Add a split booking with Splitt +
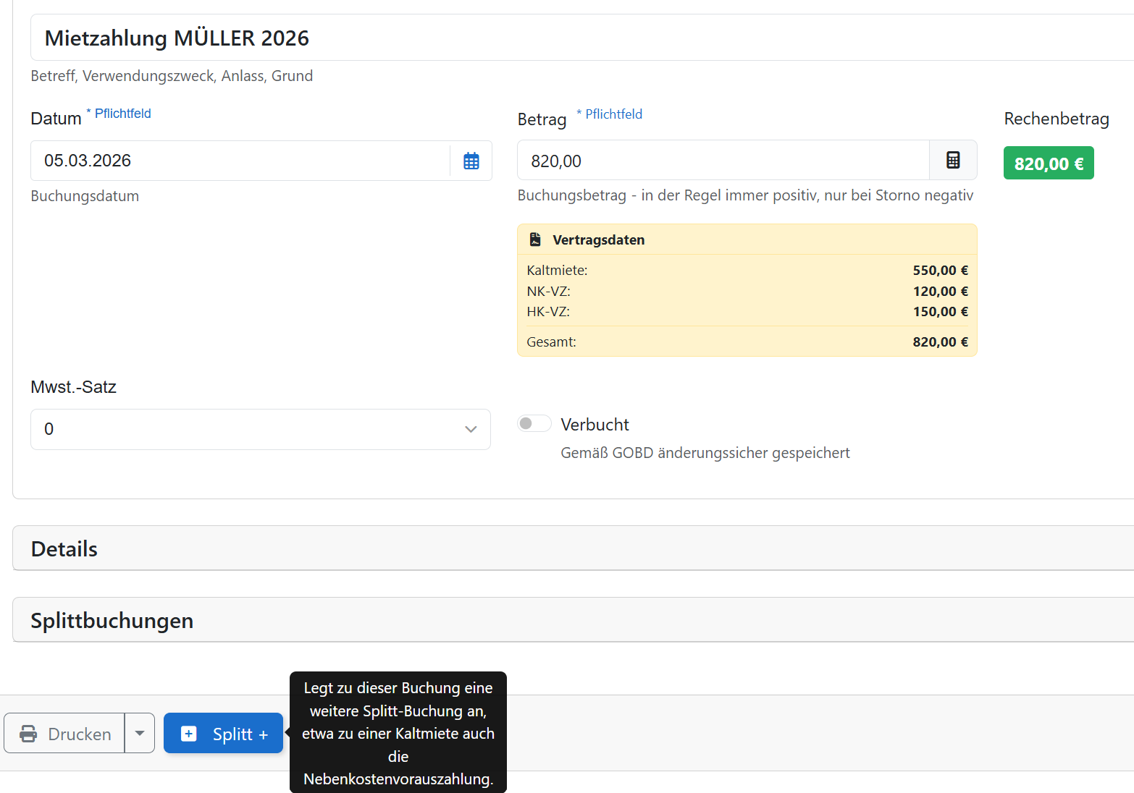 (x=223, y=734)
